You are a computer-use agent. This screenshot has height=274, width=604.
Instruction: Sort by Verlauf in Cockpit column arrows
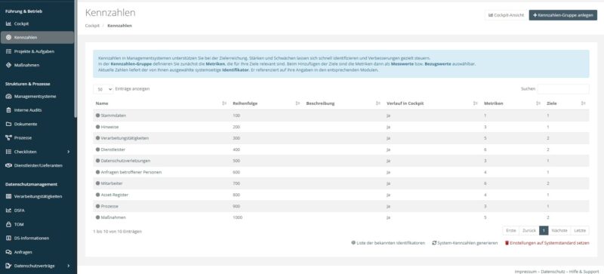pos(476,103)
